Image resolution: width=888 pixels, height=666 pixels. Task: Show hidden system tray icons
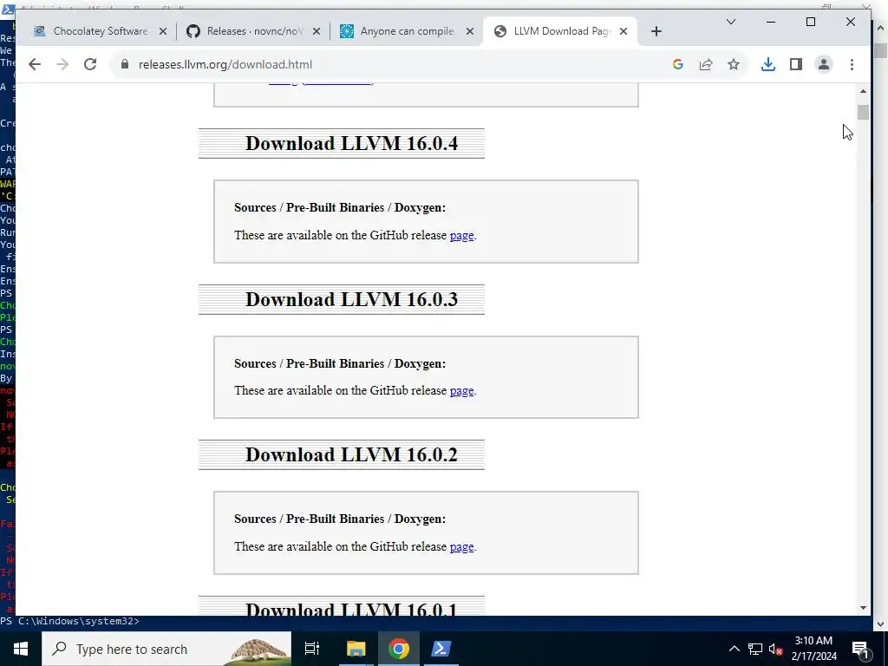[x=734, y=649]
